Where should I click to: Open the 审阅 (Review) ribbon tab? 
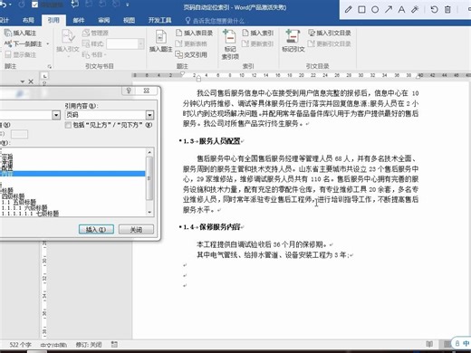[104, 20]
